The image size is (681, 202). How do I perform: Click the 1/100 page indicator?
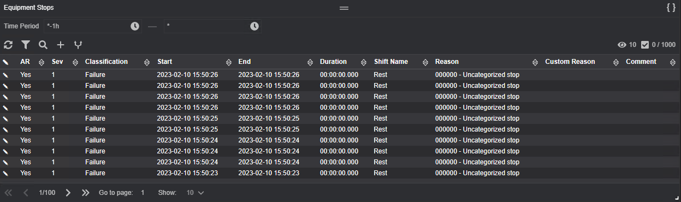click(47, 193)
